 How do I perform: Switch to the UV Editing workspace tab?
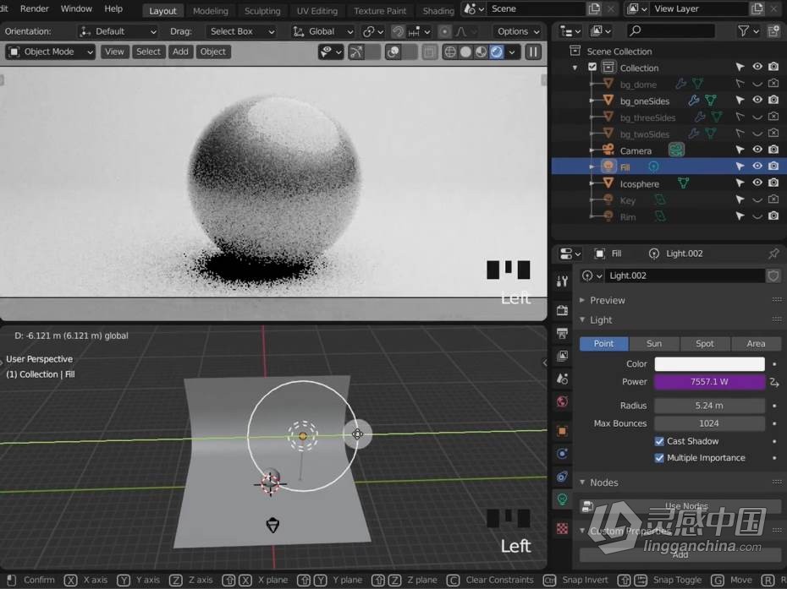tap(316, 10)
